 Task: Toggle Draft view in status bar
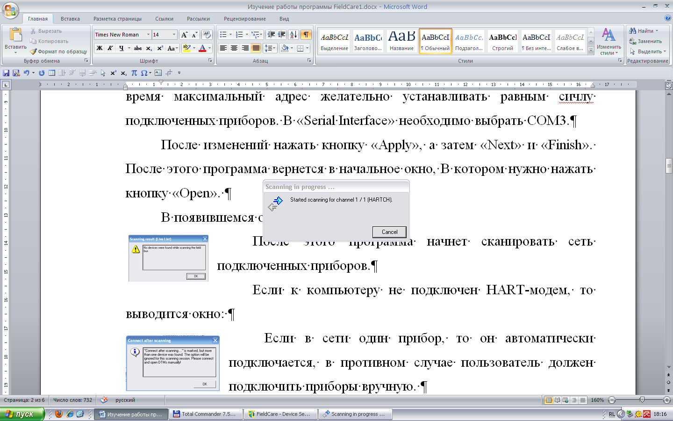point(582,400)
